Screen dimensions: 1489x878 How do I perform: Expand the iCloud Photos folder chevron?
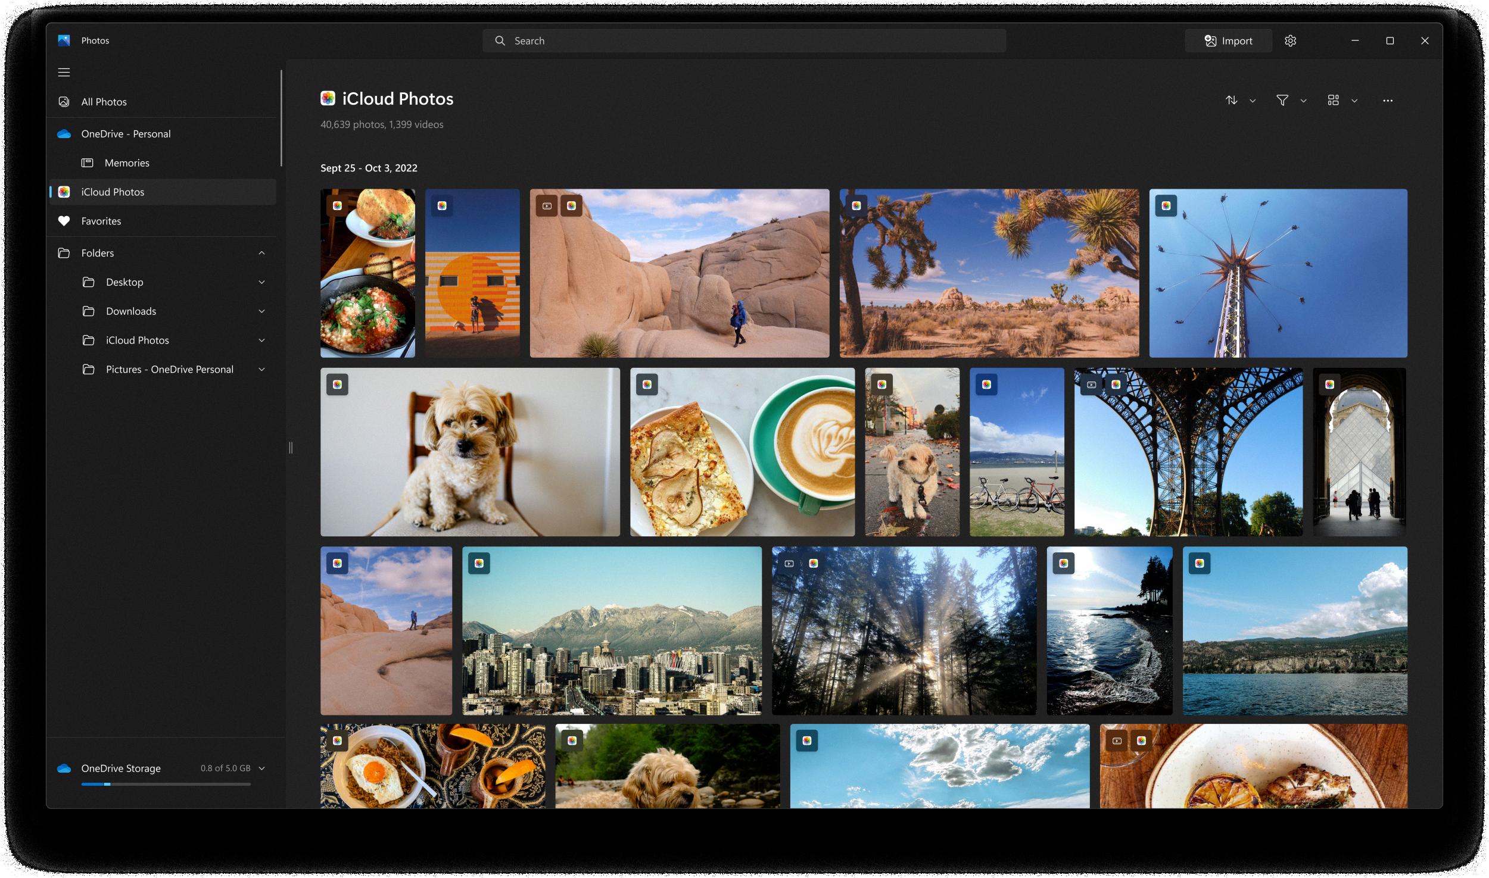[x=261, y=340]
